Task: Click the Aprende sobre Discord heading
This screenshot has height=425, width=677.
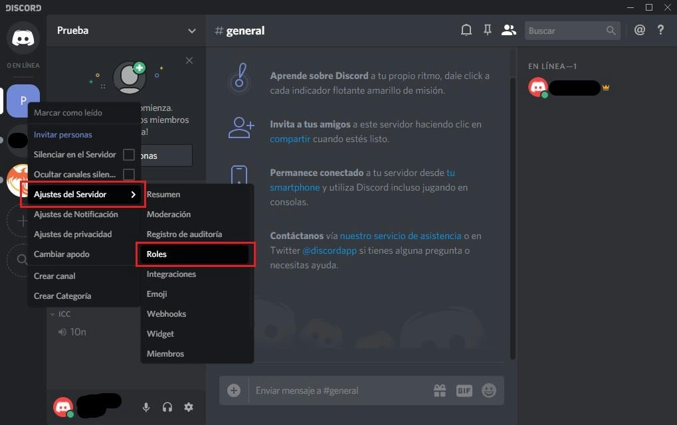Action: [319, 76]
